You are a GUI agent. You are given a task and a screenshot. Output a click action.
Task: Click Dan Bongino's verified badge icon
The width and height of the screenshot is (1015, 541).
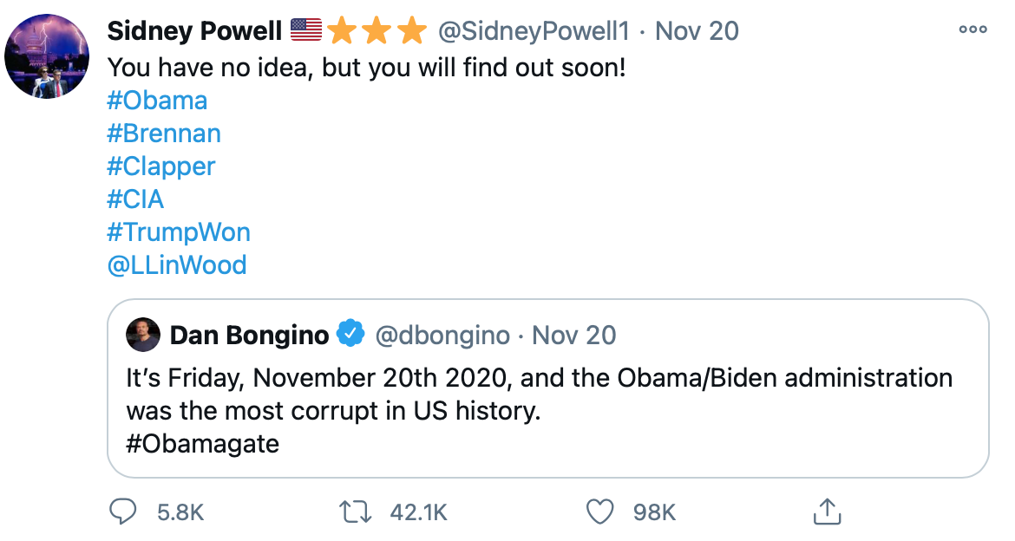(x=350, y=335)
